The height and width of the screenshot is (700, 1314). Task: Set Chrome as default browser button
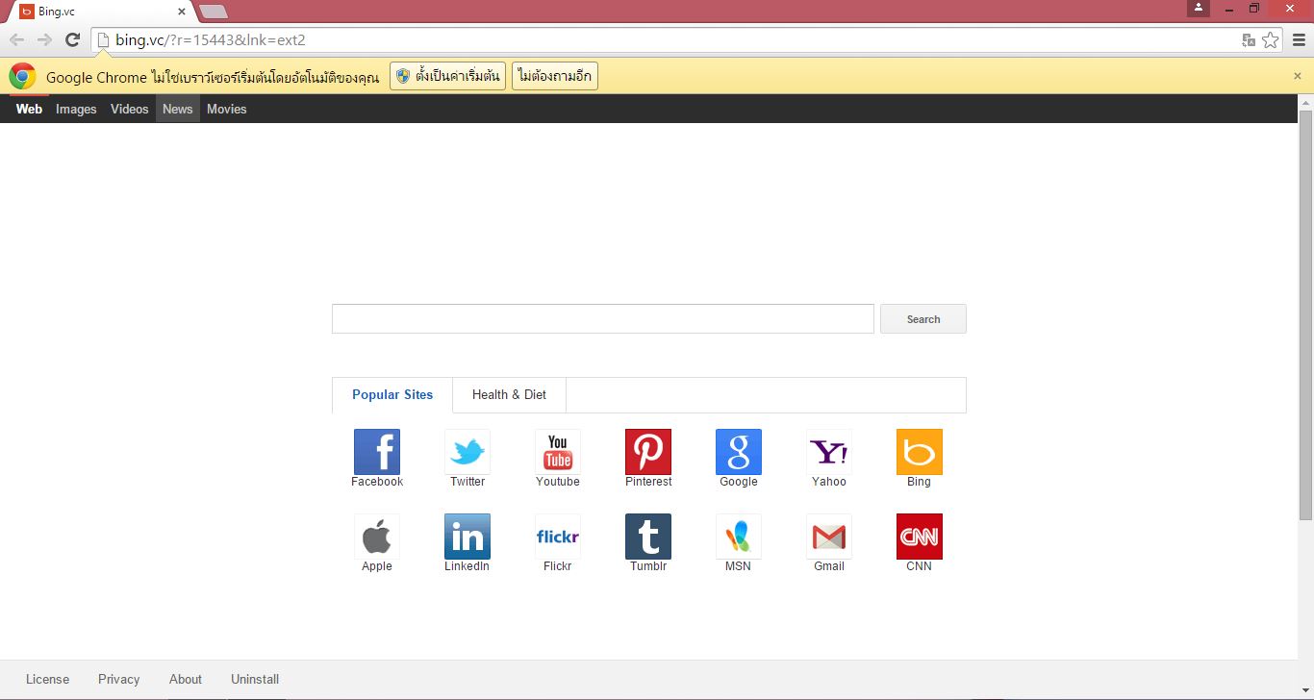(x=447, y=76)
